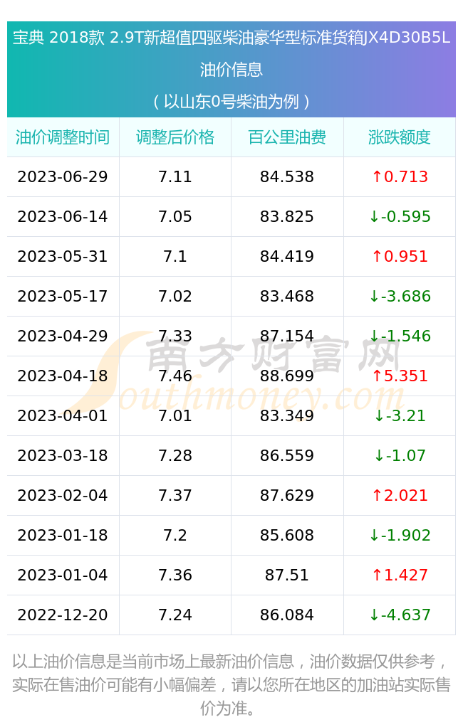Click the red up-arrow value 0.951
This screenshot has width=463, height=727.
(x=400, y=256)
